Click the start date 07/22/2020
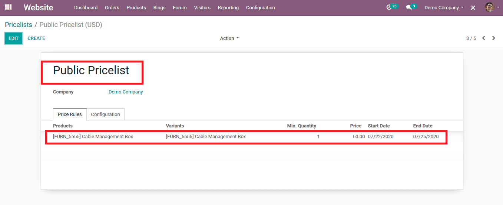503x205 pixels. [381, 137]
